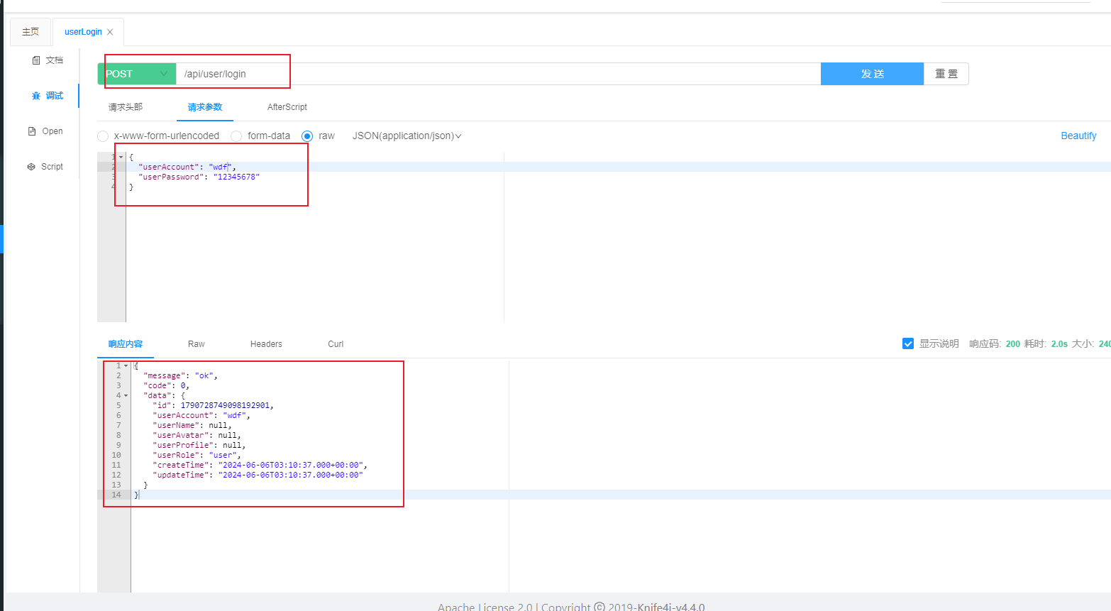1111x611 pixels.
Task: Select the 调试 debug section
Action: 48,96
